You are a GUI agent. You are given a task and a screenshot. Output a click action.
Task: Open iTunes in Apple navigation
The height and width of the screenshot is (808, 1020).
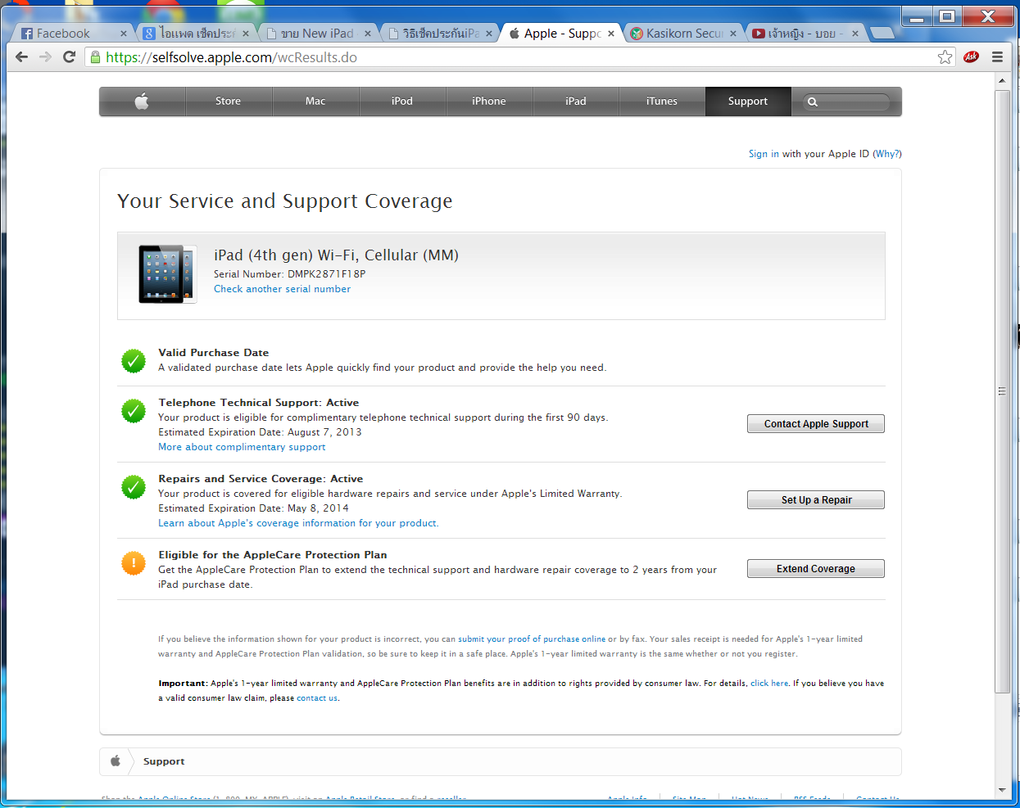point(662,102)
